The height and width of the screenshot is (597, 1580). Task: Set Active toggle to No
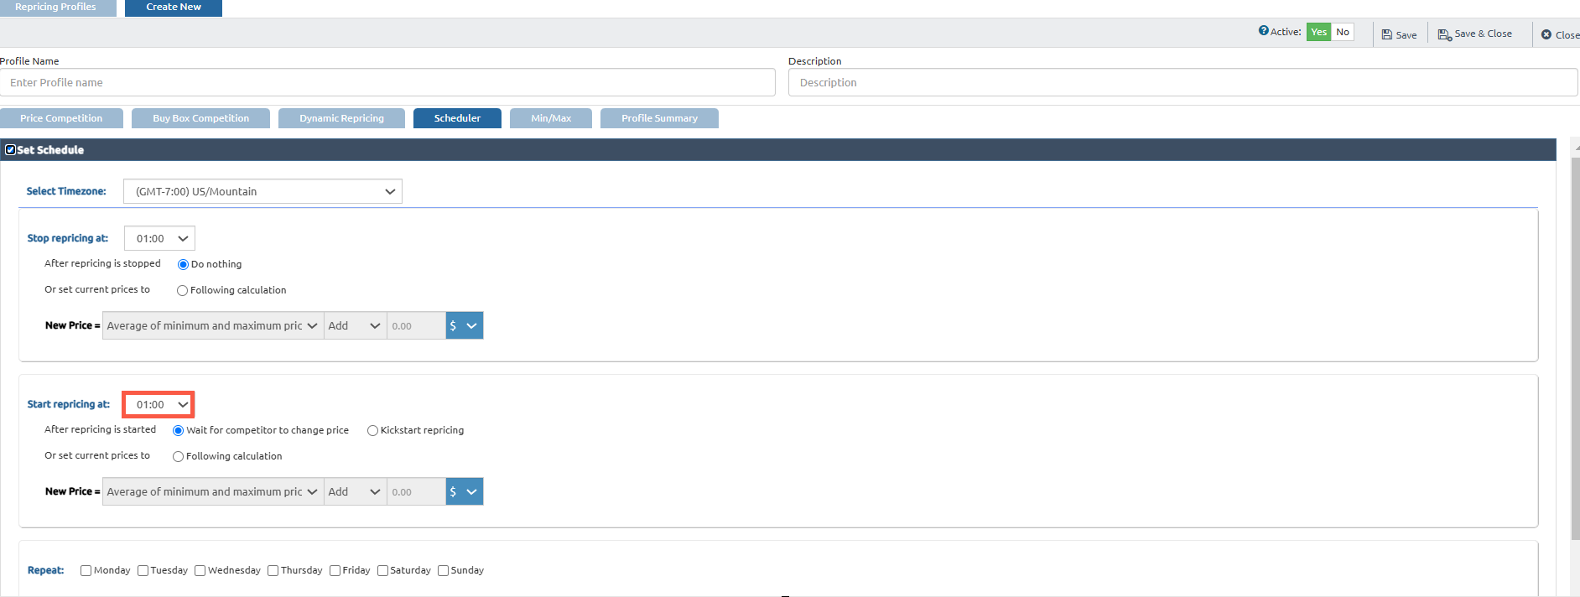point(1343,32)
